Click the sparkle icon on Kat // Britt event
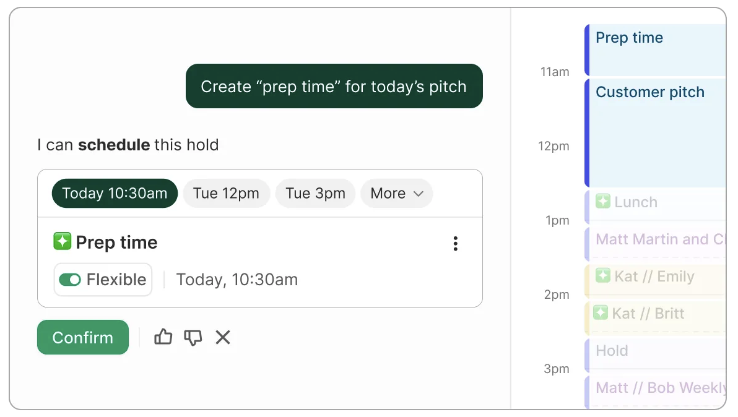Image resolution: width=738 pixels, height=417 pixels. click(601, 312)
